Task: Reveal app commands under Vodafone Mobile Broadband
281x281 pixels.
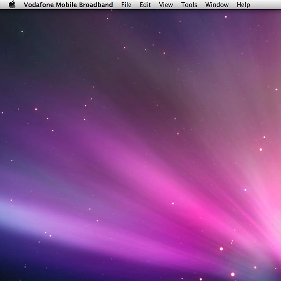Action: point(68,5)
